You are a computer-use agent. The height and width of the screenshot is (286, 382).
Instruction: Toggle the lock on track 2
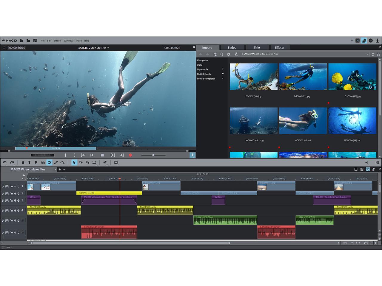coord(11,193)
